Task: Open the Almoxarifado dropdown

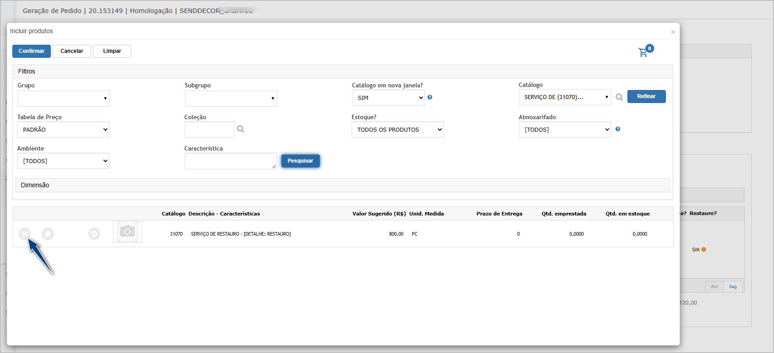Action: coord(565,129)
